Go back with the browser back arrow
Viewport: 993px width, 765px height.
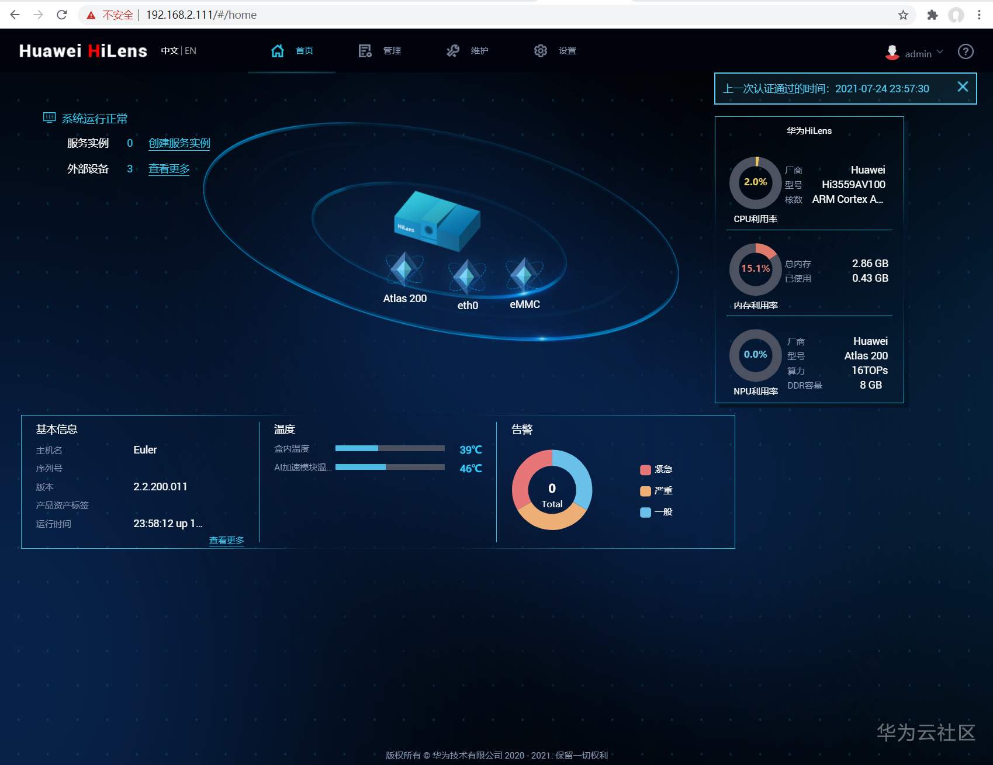coord(15,15)
